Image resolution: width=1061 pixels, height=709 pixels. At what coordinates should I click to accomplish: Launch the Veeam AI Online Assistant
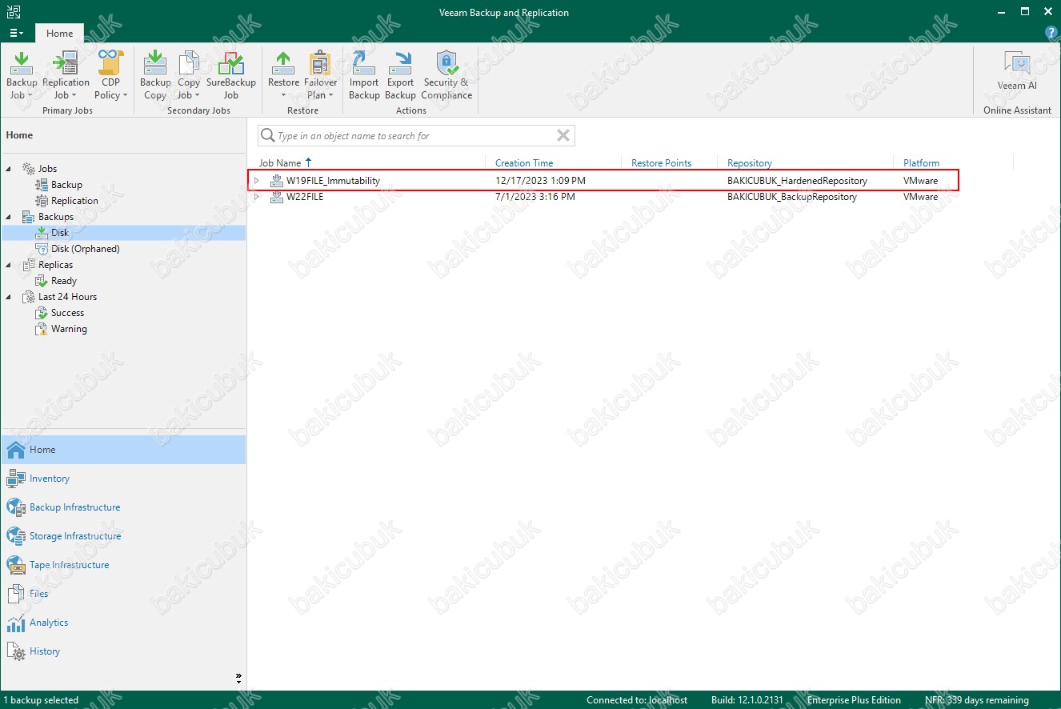tap(1017, 71)
